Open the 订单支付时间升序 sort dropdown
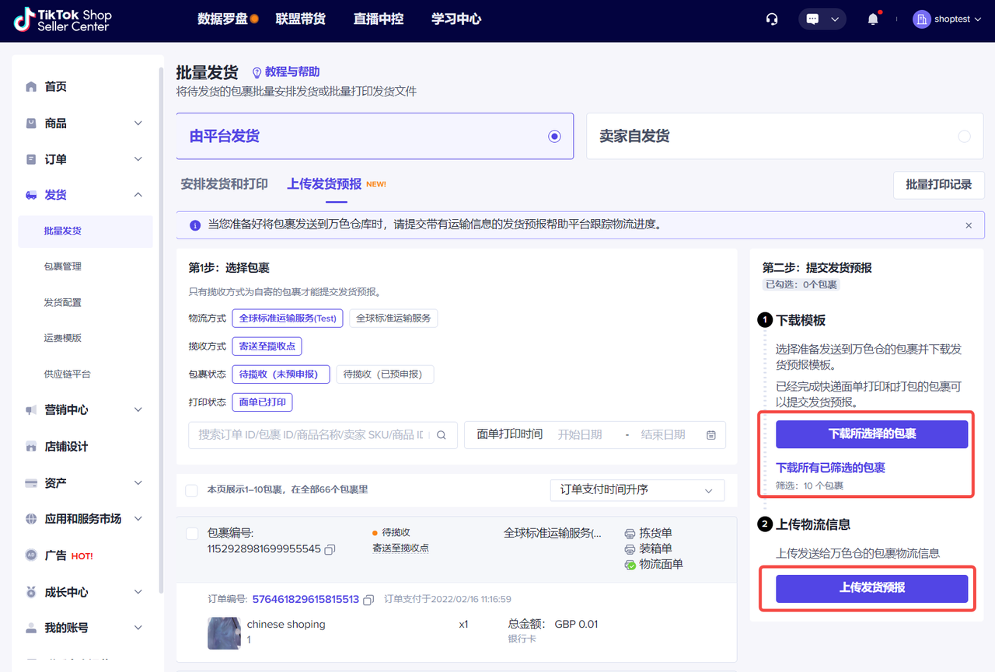995x672 pixels. pos(636,490)
